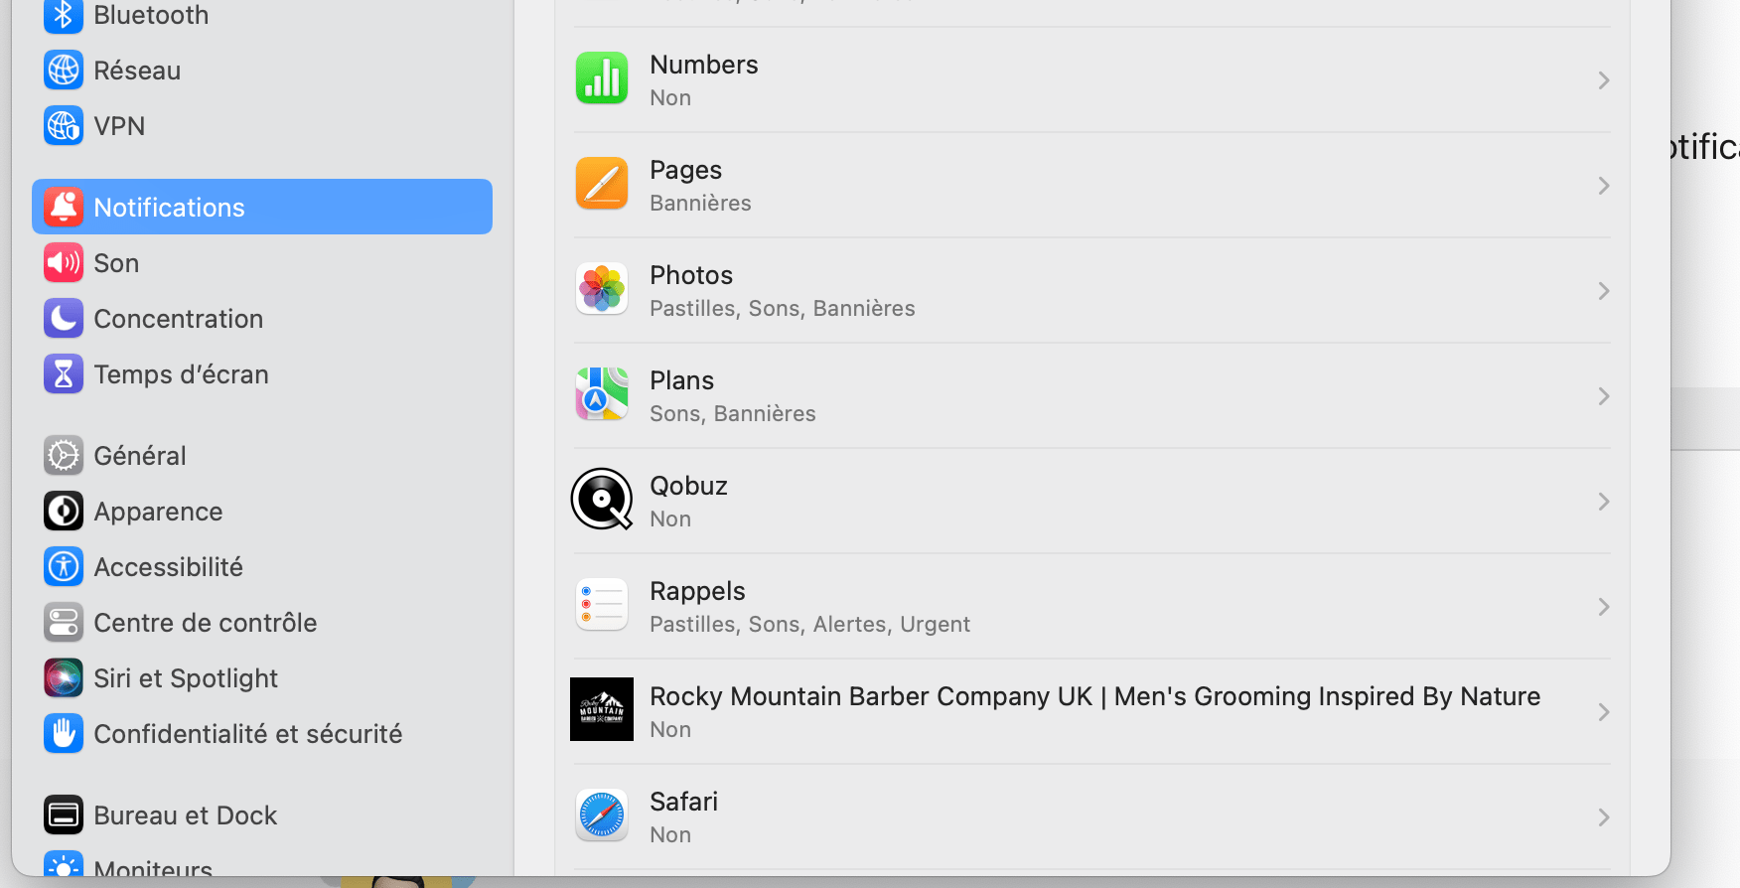Go to Confidentialité et sécurité settings
Image resolution: width=1740 pixels, height=888 pixels.
(x=262, y=734)
